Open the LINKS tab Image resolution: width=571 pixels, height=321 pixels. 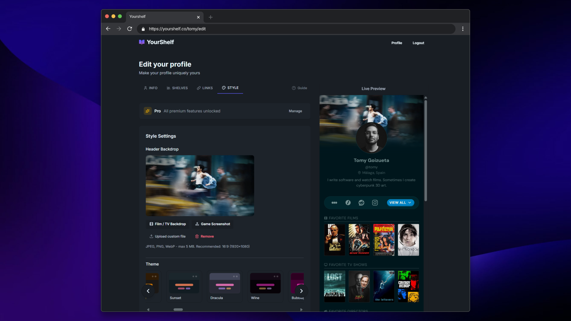(x=205, y=88)
